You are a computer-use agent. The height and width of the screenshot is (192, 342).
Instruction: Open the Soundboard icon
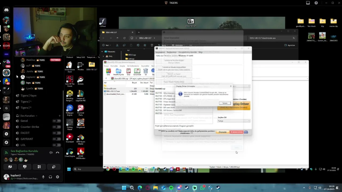click(x=54, y=167)
